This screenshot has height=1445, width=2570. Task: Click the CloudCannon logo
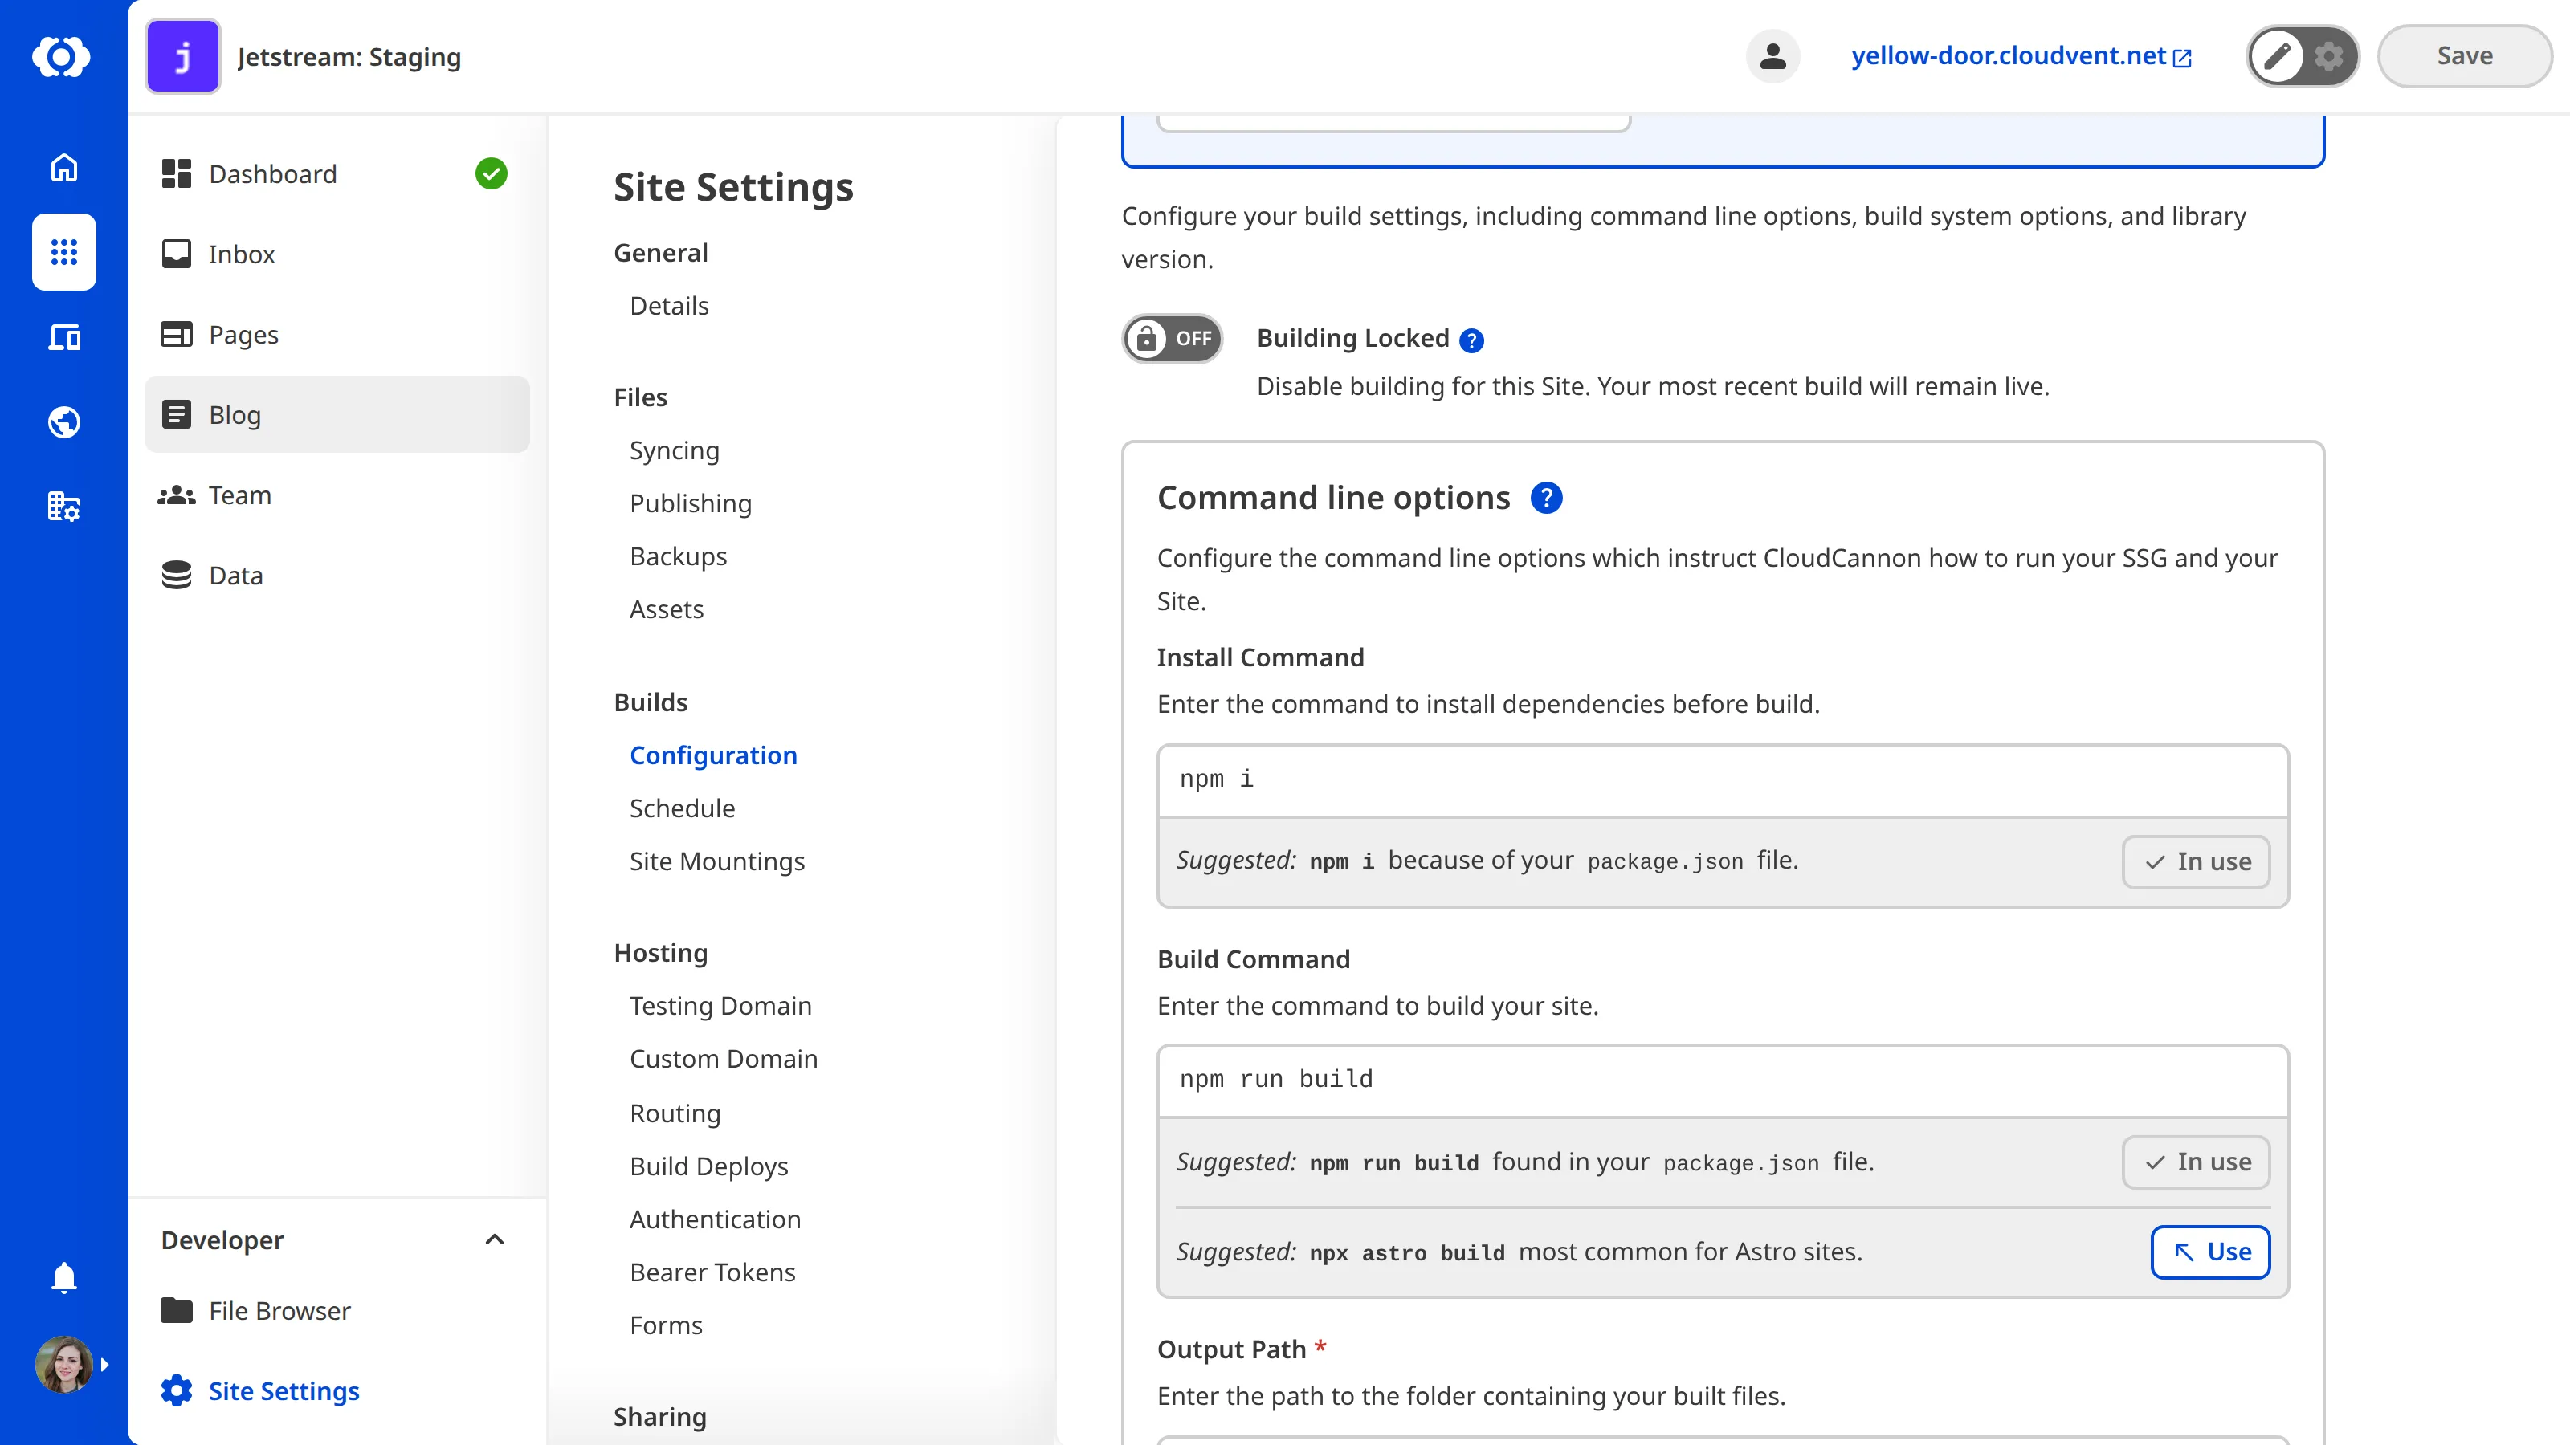[63, 56]
